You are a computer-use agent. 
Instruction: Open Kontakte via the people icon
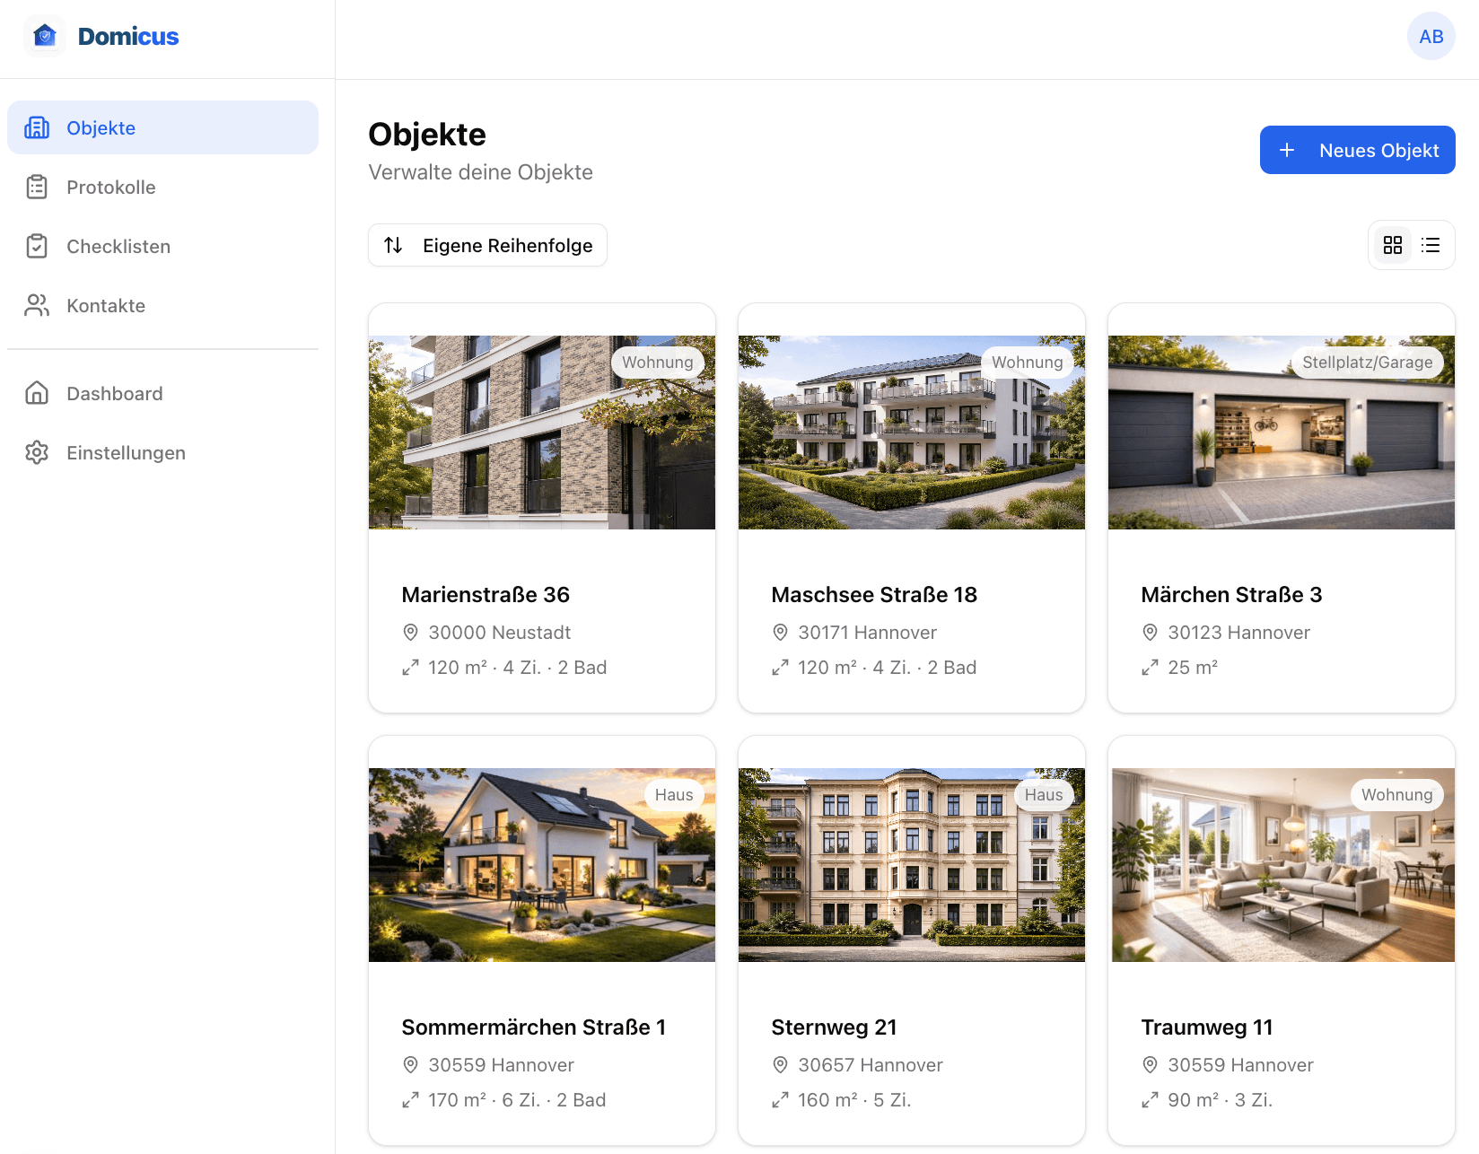(37, 305)
